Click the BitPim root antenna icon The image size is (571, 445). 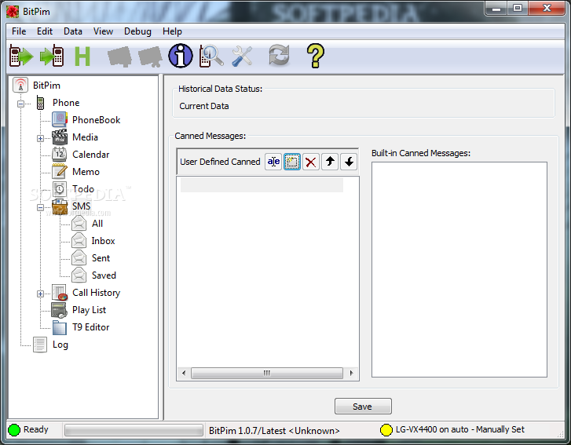click(x=20, y=85)
